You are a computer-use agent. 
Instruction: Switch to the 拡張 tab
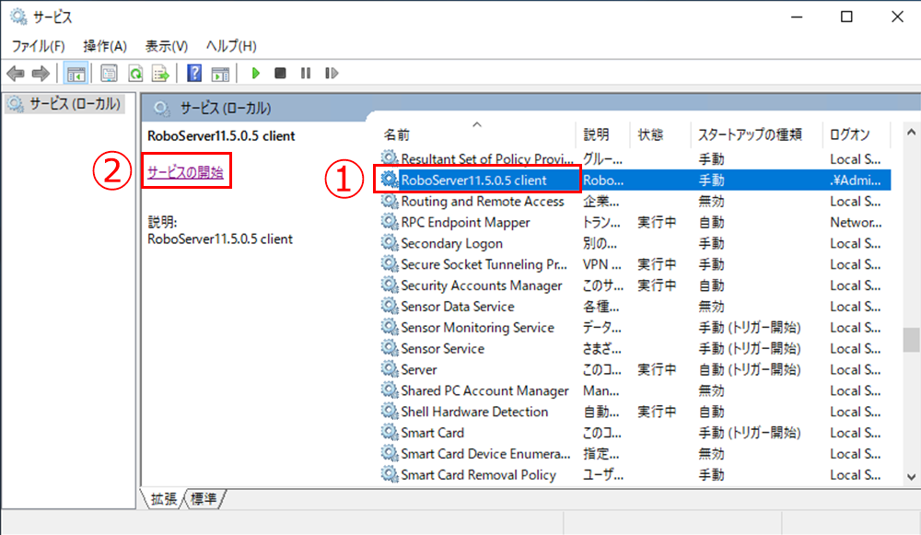(x=163, y=498)
